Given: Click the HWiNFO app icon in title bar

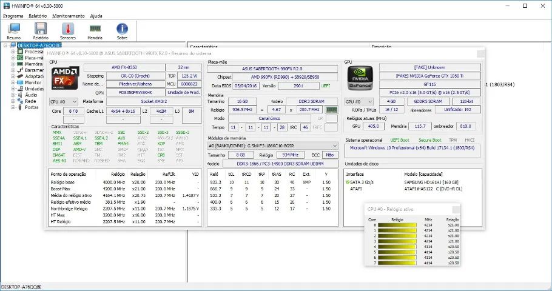Looking at the screenshot, I should click(x=6, y=6).
